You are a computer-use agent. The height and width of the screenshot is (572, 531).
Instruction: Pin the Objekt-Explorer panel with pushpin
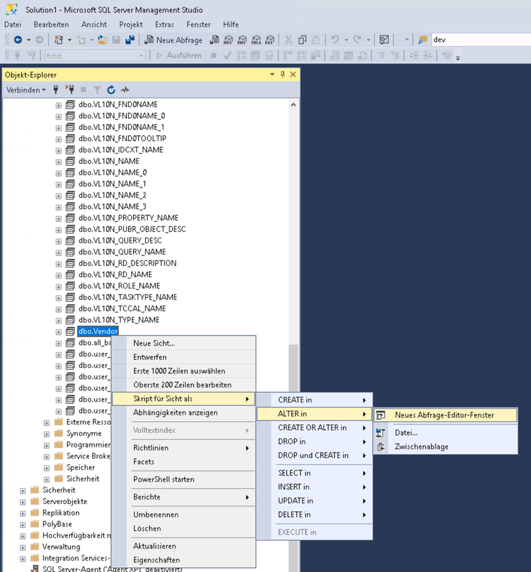[x=282, y=74]
